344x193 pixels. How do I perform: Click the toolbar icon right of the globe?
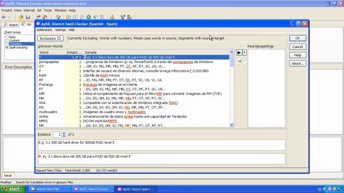click(95, 17)
